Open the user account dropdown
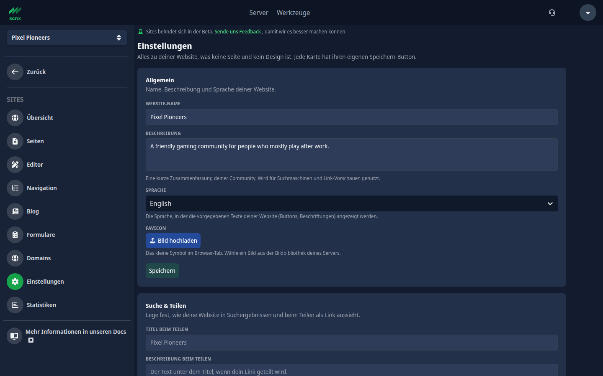The height and width of the screenshot is (376, 603). tap(588, 13)
